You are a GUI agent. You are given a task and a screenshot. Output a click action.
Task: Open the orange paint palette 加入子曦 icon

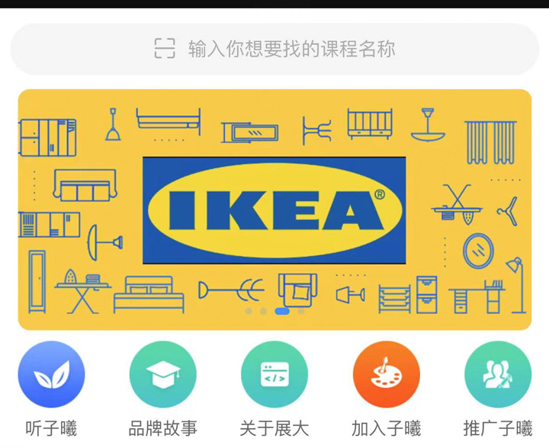pos(386,374)
